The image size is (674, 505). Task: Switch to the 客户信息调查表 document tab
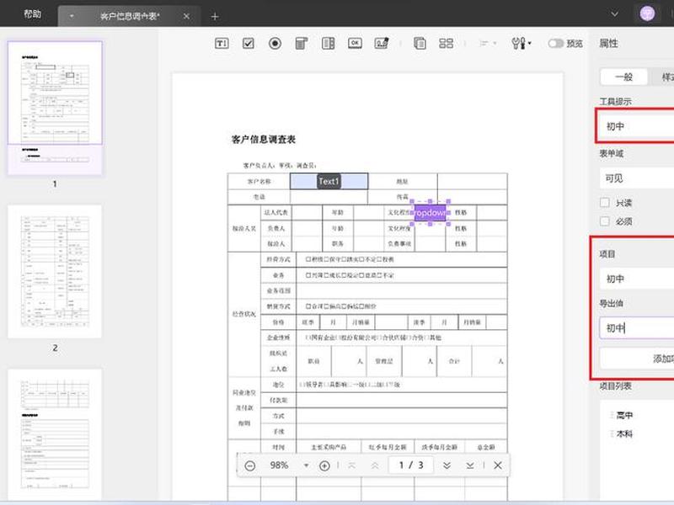(130, 16)
